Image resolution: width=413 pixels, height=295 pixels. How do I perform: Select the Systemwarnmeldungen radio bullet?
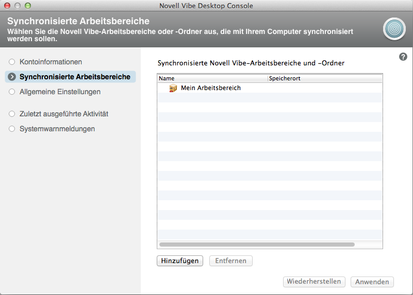(x=12, y=129)
